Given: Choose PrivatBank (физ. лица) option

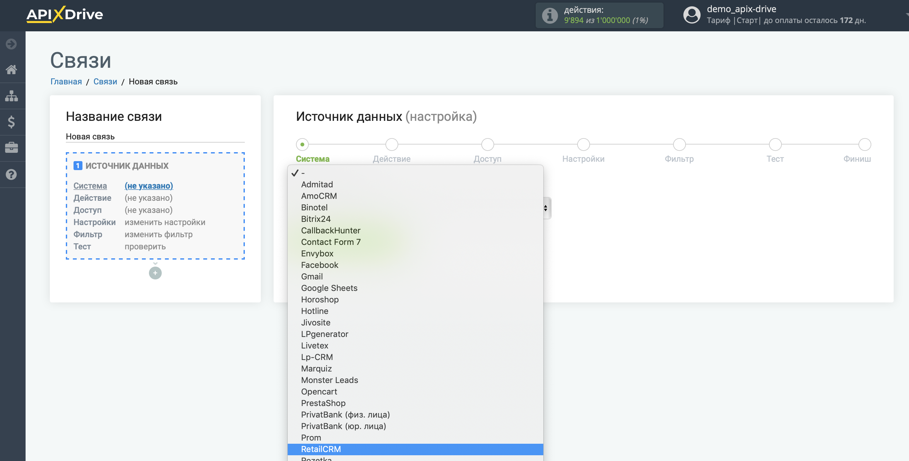Looking at the screenshot, I should (415, 415).
